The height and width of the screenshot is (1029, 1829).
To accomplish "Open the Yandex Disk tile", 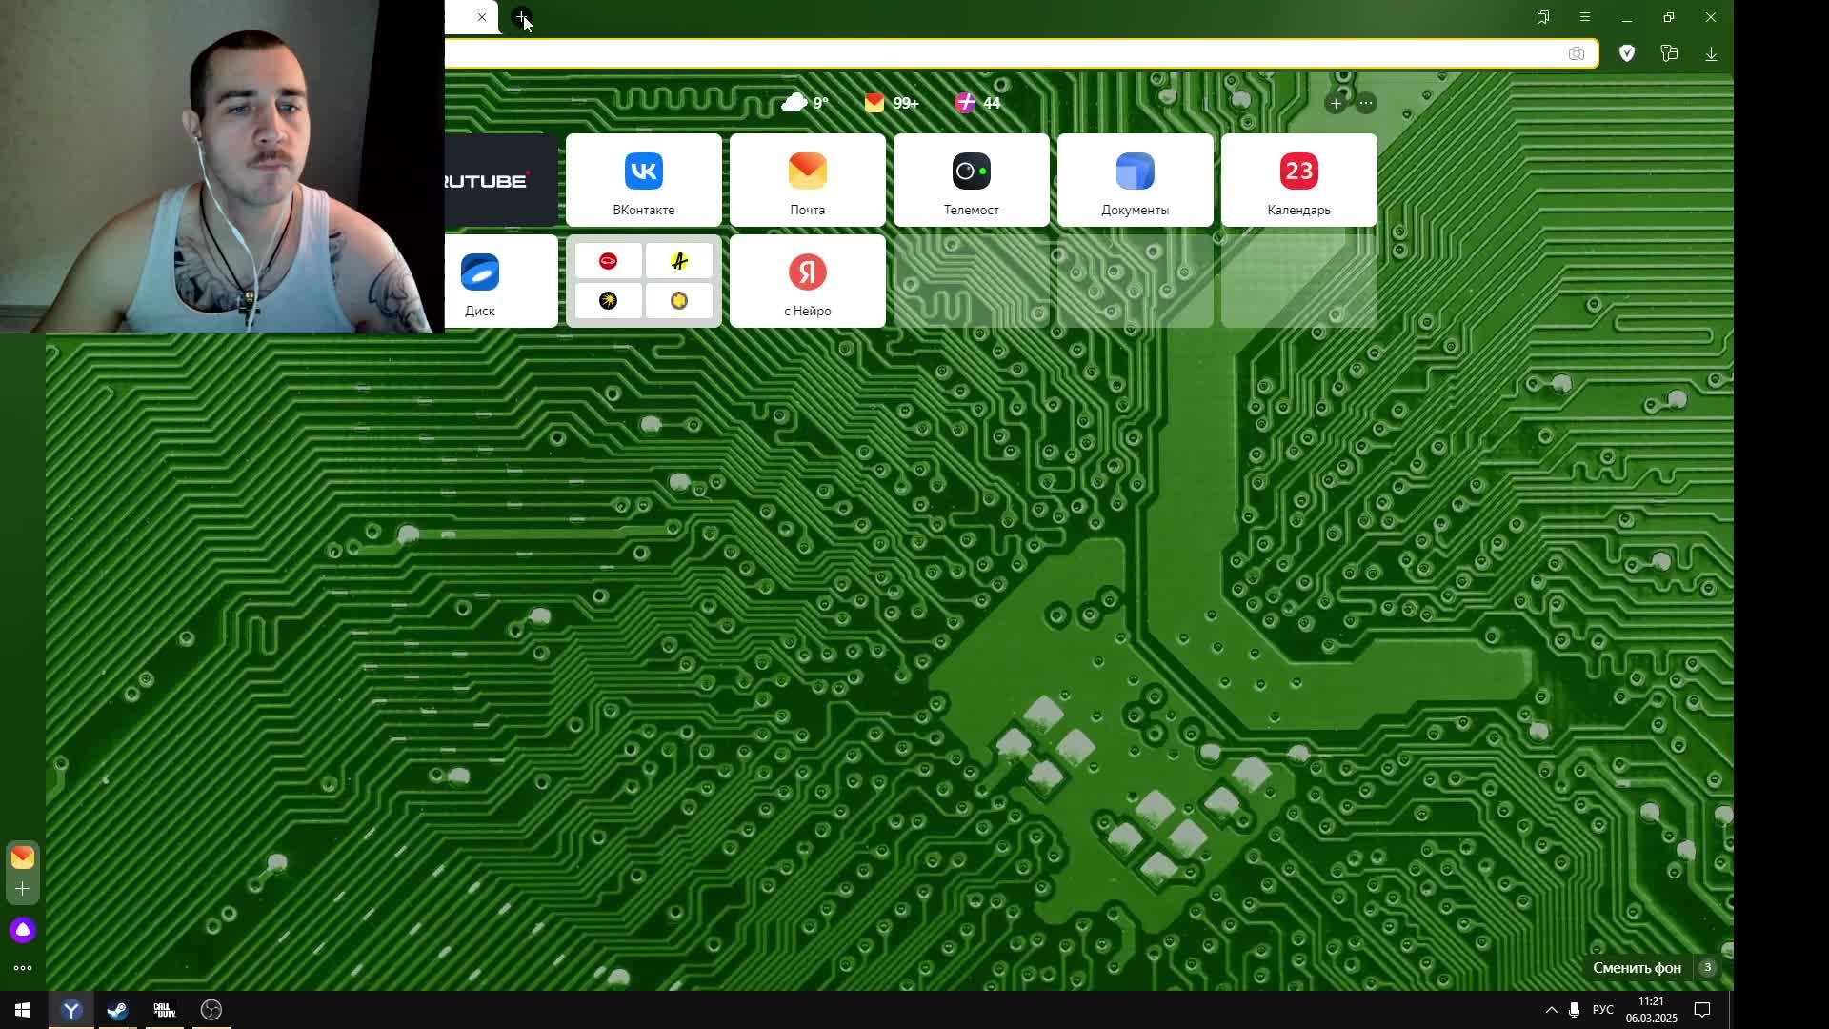I will point(480,281).
